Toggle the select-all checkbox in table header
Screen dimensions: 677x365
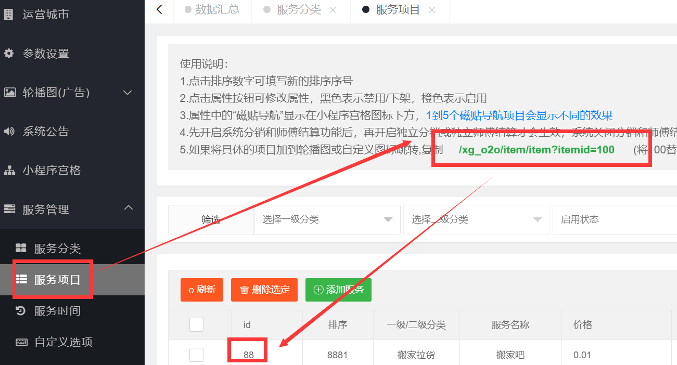pyautogui.click(x=196, y=325)
